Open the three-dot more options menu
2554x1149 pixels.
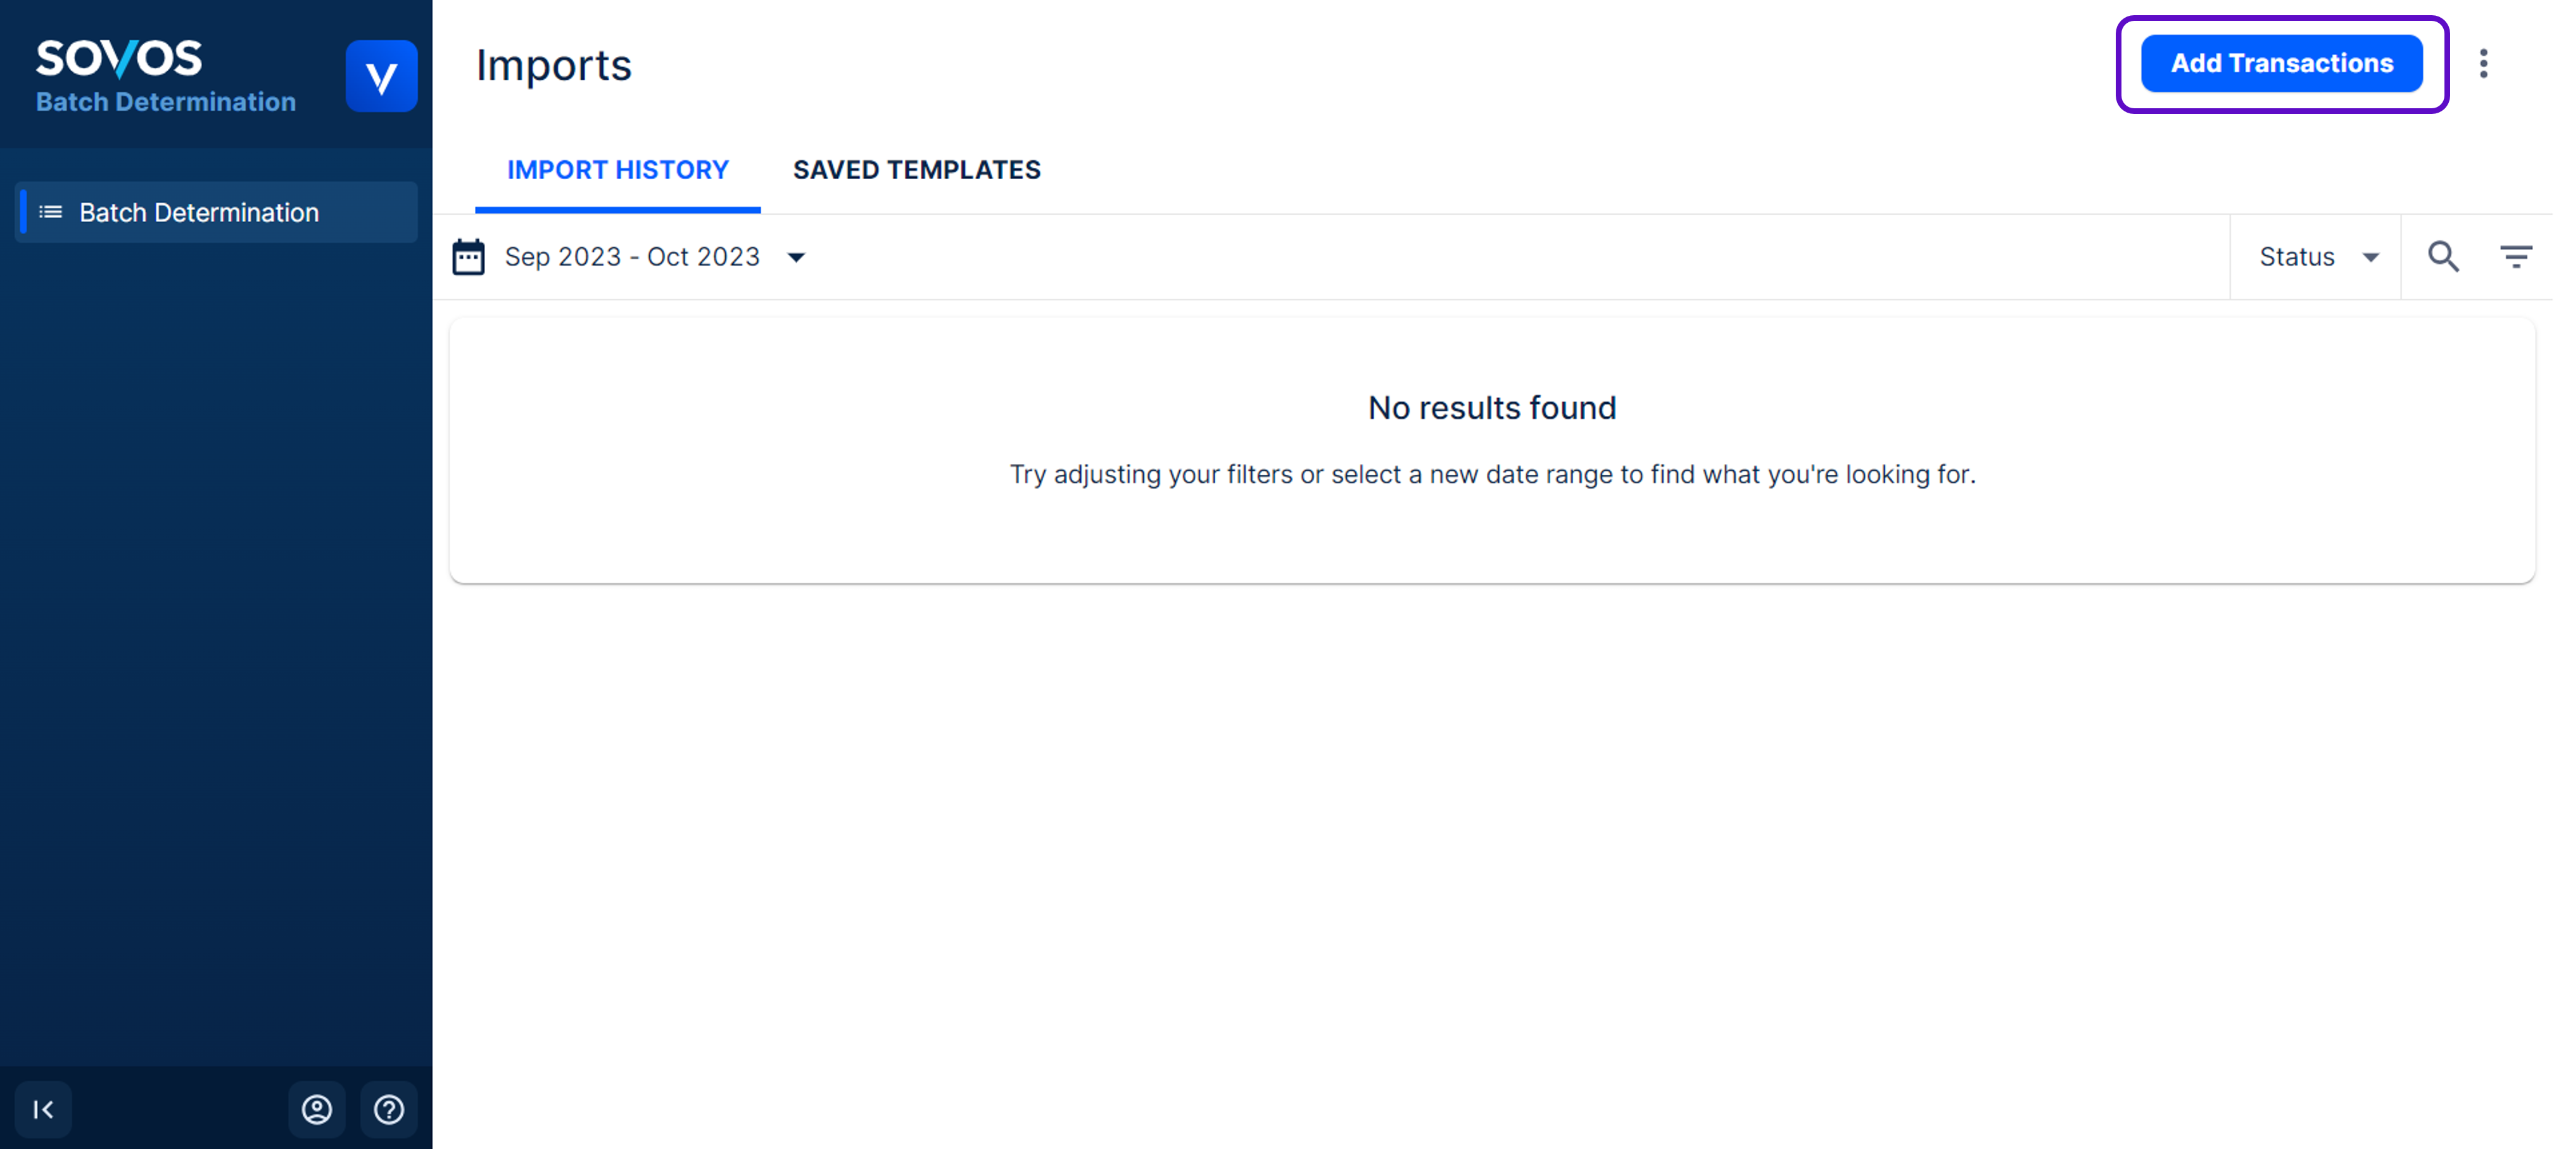[2482, 63]
